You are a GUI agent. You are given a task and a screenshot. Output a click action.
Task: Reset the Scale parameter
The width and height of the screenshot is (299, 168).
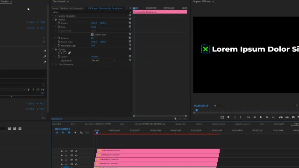click(130, 27)
